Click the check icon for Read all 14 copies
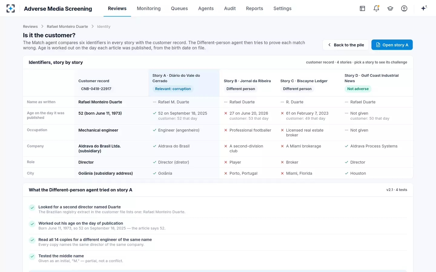This screenshot has height=272, width=436. tap(32, 240)
